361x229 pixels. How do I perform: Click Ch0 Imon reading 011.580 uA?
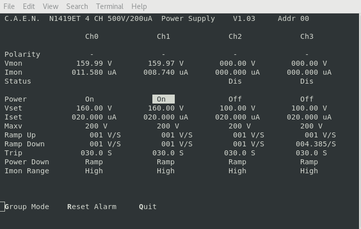(94, 72)
